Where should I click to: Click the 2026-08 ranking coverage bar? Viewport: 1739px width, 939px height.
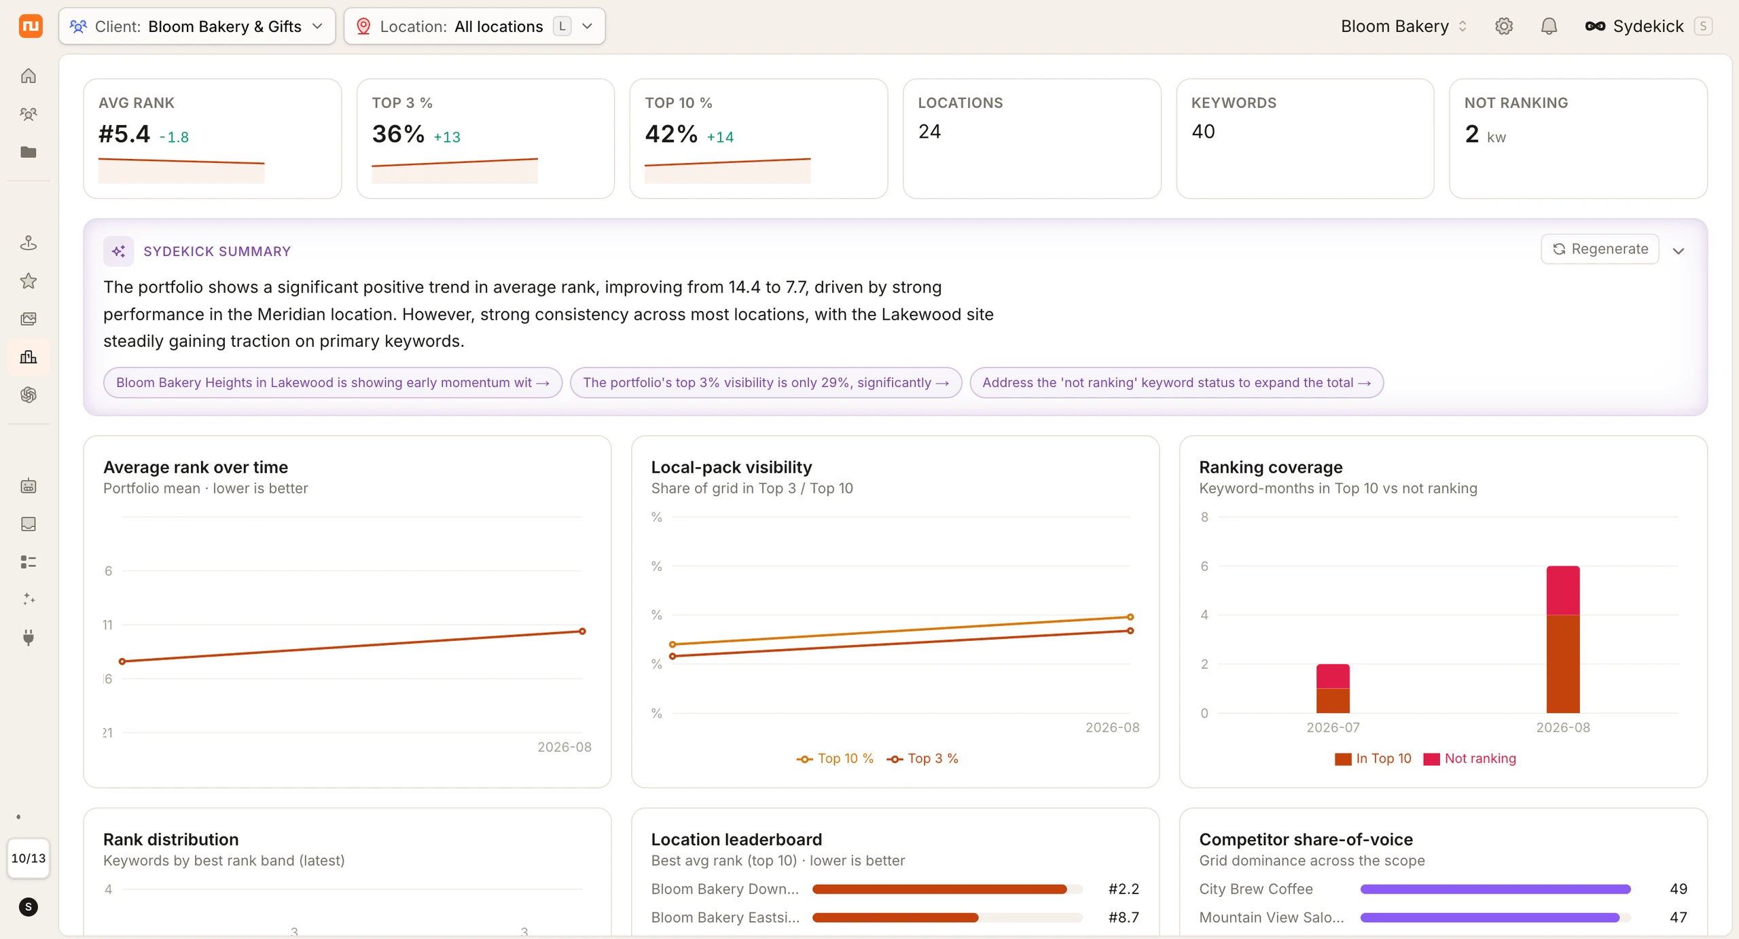(x=1563, y=640)
